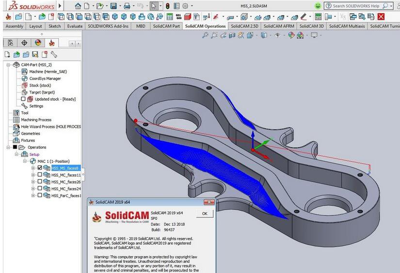Click the G01 G00 GCode icon
400x273 pixels.
178,17
